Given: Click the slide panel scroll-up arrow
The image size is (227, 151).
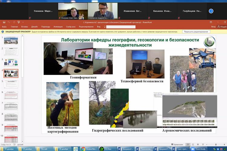Looking at the screenshot, I should 22,35.
